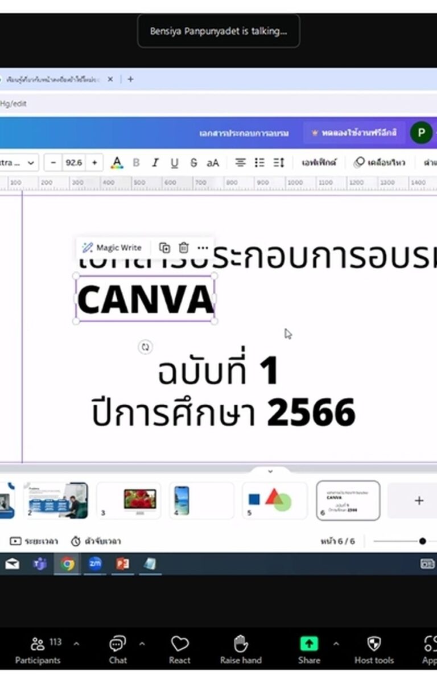Open the text color picker
Image resolution: width=437 pixels, height=683 pixels.
point(117,163)
